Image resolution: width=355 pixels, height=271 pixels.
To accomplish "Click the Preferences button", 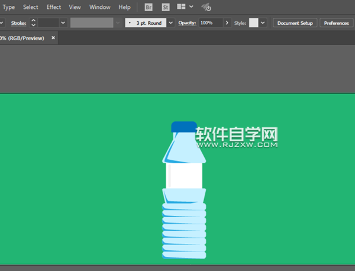I will (x=336, y=22).
